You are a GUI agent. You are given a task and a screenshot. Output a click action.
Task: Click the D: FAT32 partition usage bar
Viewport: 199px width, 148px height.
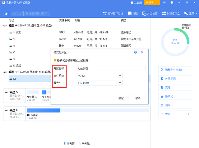pos(88,110)
